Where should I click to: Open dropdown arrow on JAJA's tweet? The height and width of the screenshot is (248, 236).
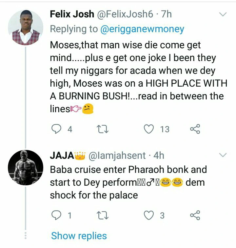click(223, 155)
